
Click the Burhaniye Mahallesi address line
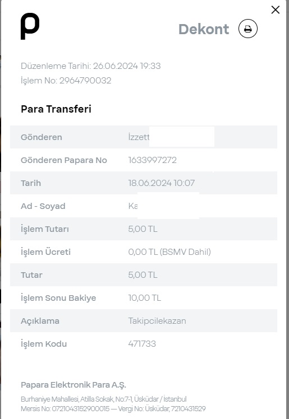pyautogui.click(x=104, y=399)
